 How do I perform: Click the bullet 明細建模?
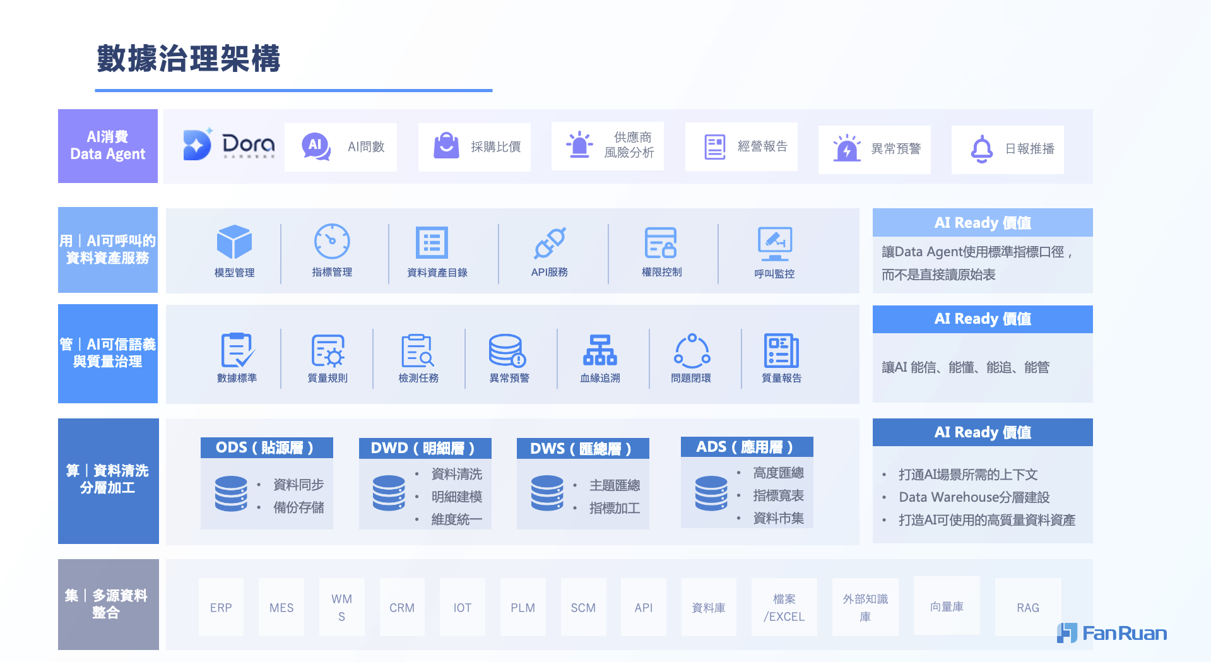(457, 497)
